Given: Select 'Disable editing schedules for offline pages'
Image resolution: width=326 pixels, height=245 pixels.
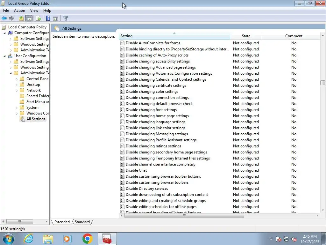Looking at the screenshot, I should pyautogui.click(x=161, y=207).
